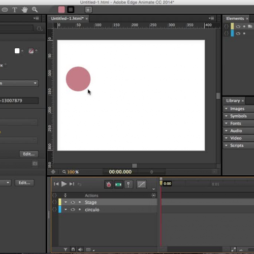Expand the Audio section in Library
The image size is (254, 254).
click(x=226, y=131)
